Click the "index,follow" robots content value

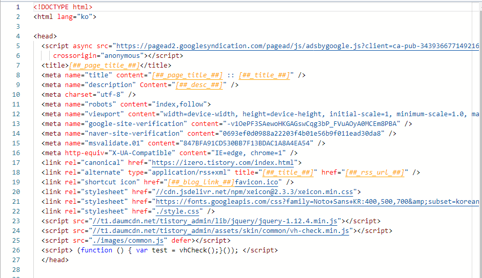179,104
